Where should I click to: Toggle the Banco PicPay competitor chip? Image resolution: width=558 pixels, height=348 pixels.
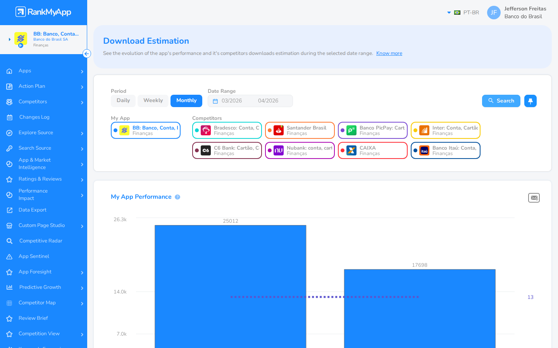point(373,130)
